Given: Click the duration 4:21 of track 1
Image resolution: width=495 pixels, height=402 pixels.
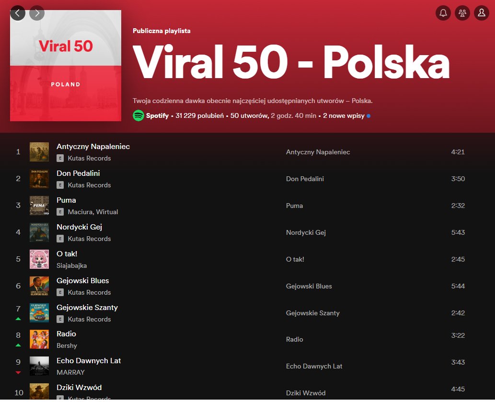Looking at the screenshot, I should pyautogui.click(x=458, y=152).
